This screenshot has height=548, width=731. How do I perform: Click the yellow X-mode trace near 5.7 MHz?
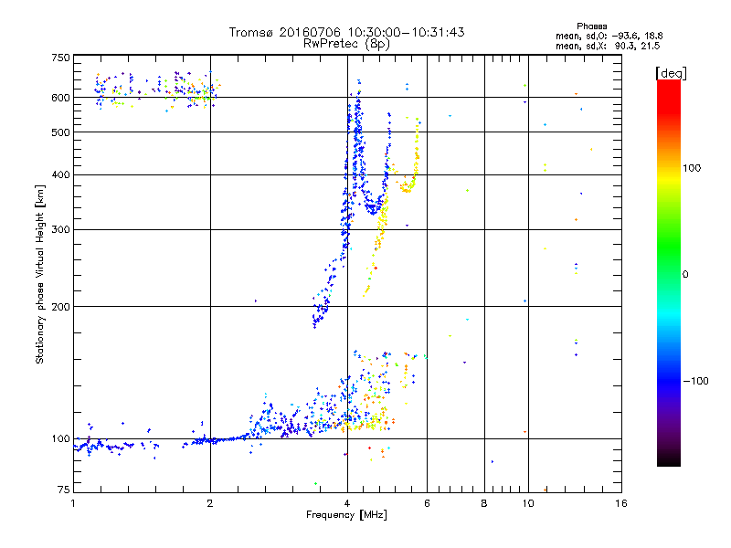tap(417, 153)
